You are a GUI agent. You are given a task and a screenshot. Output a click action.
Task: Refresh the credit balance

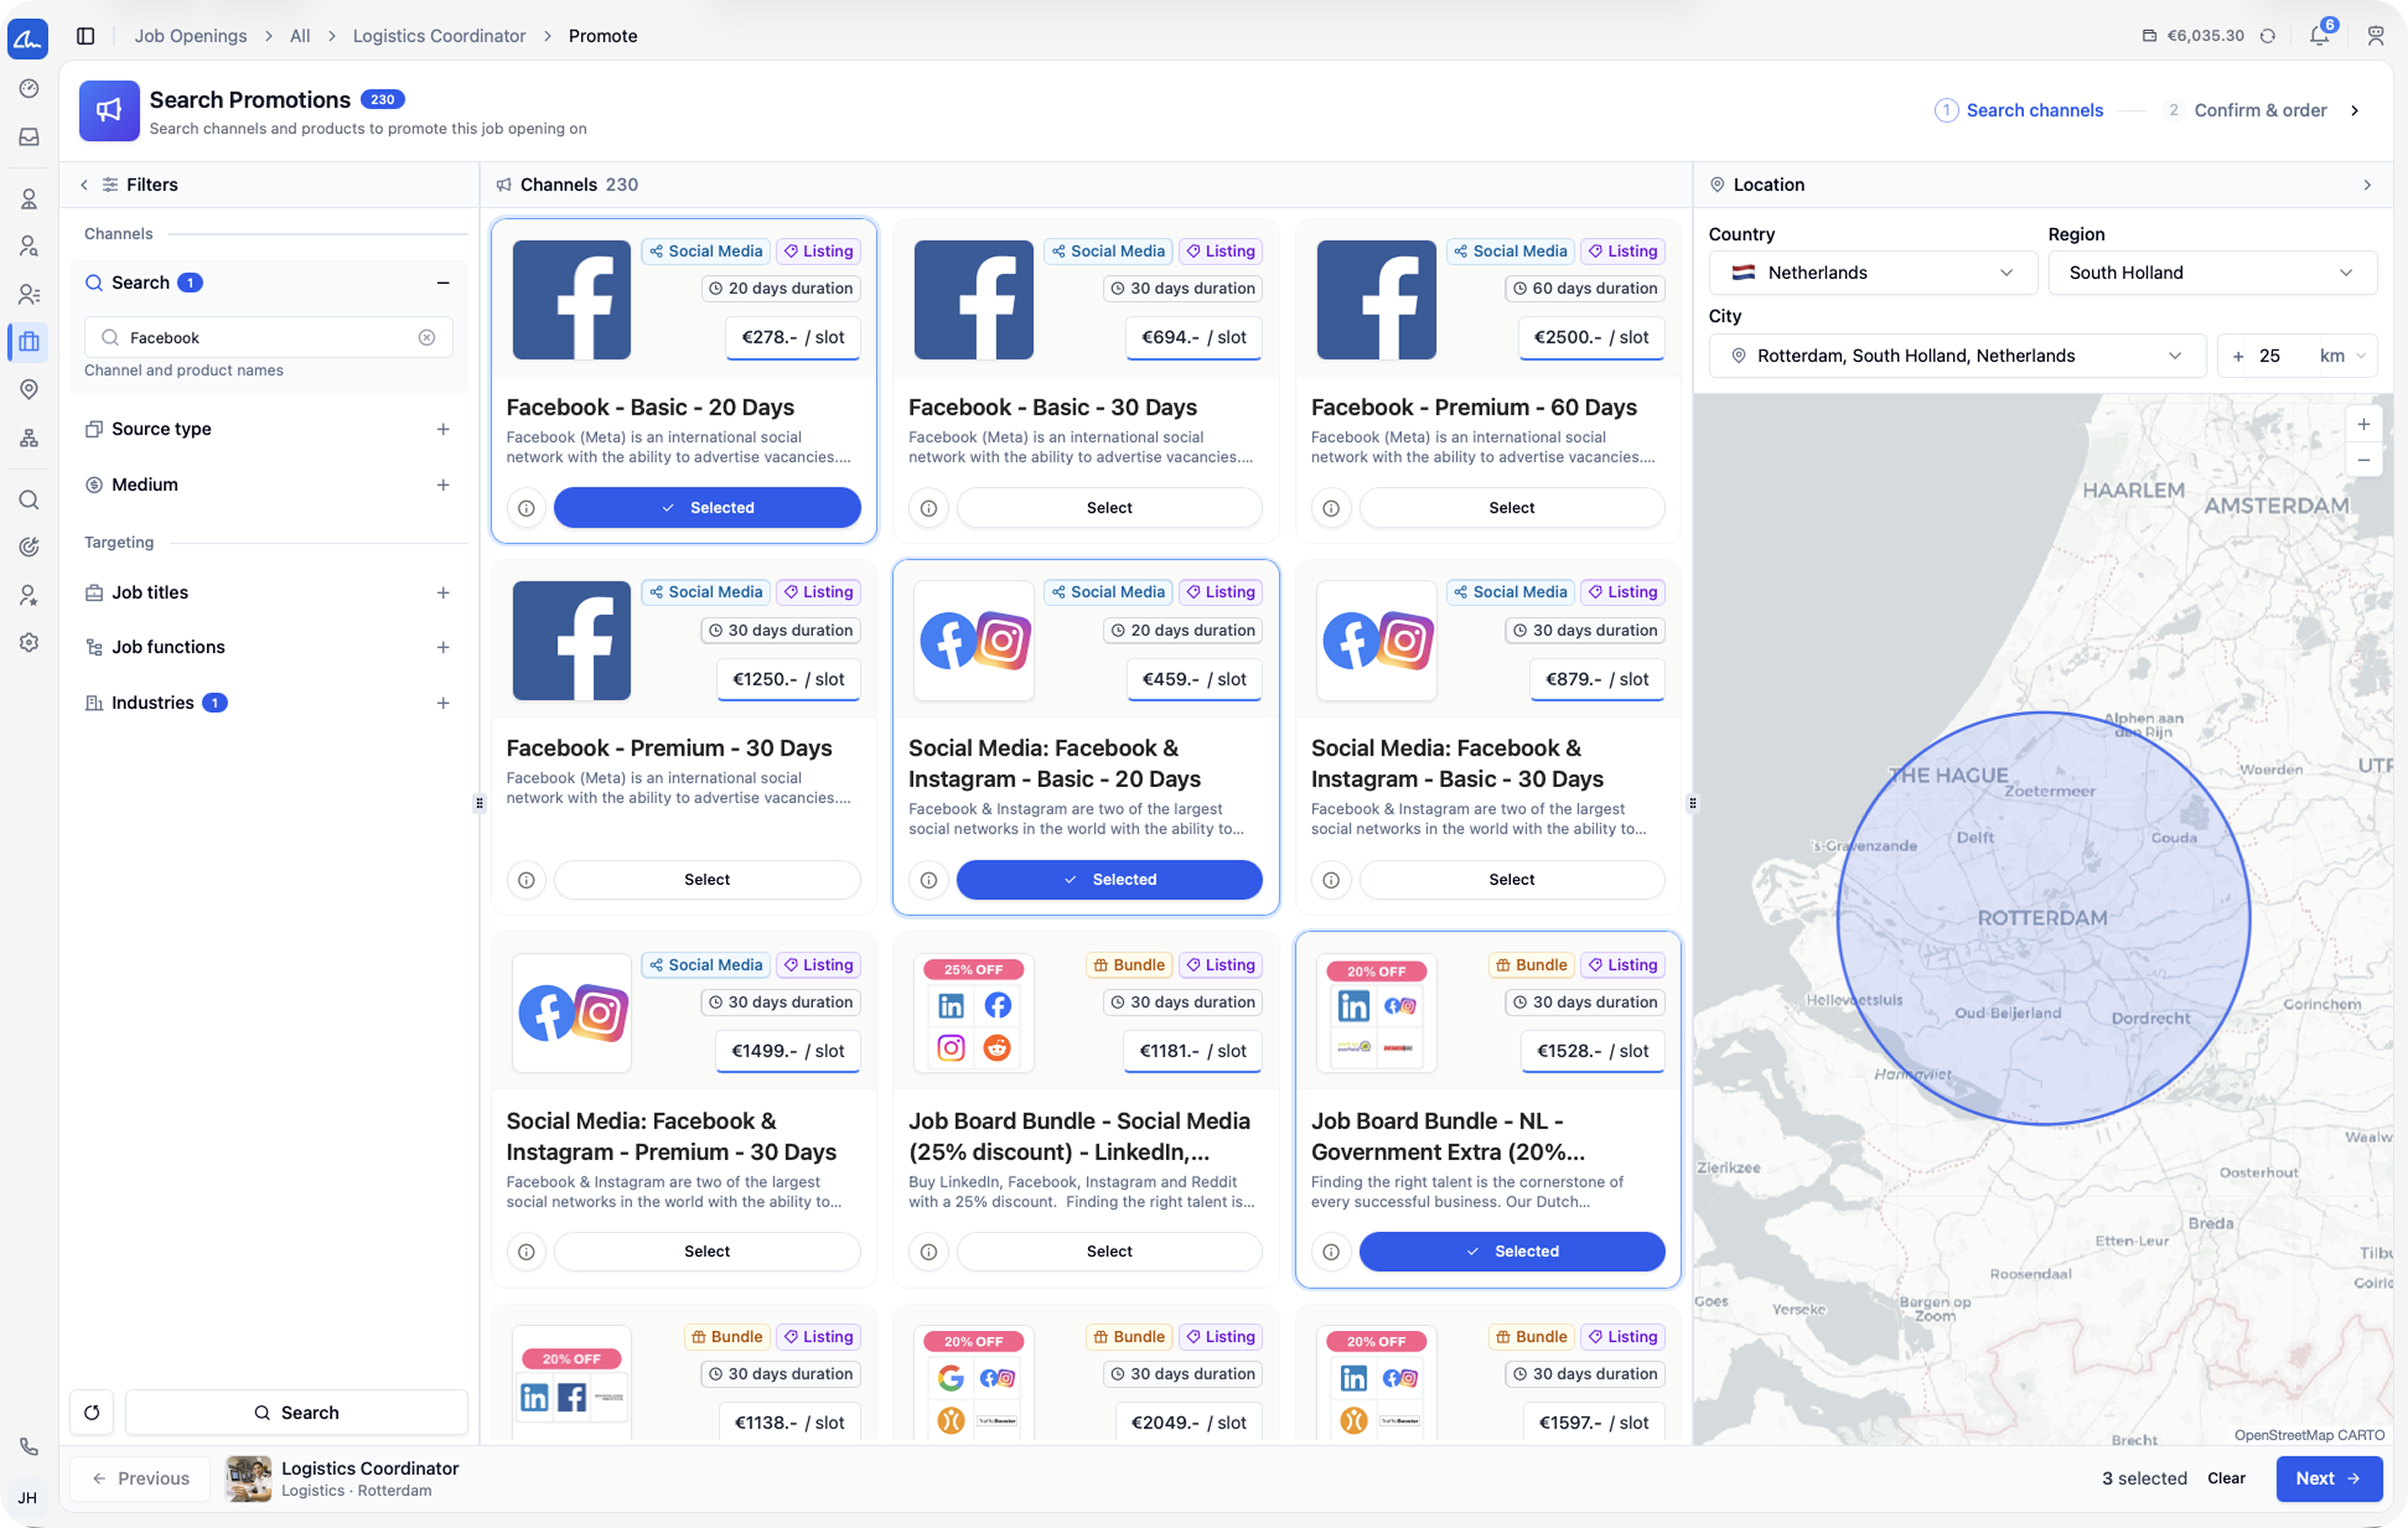pyautogui.click(x=2268, y=36)
